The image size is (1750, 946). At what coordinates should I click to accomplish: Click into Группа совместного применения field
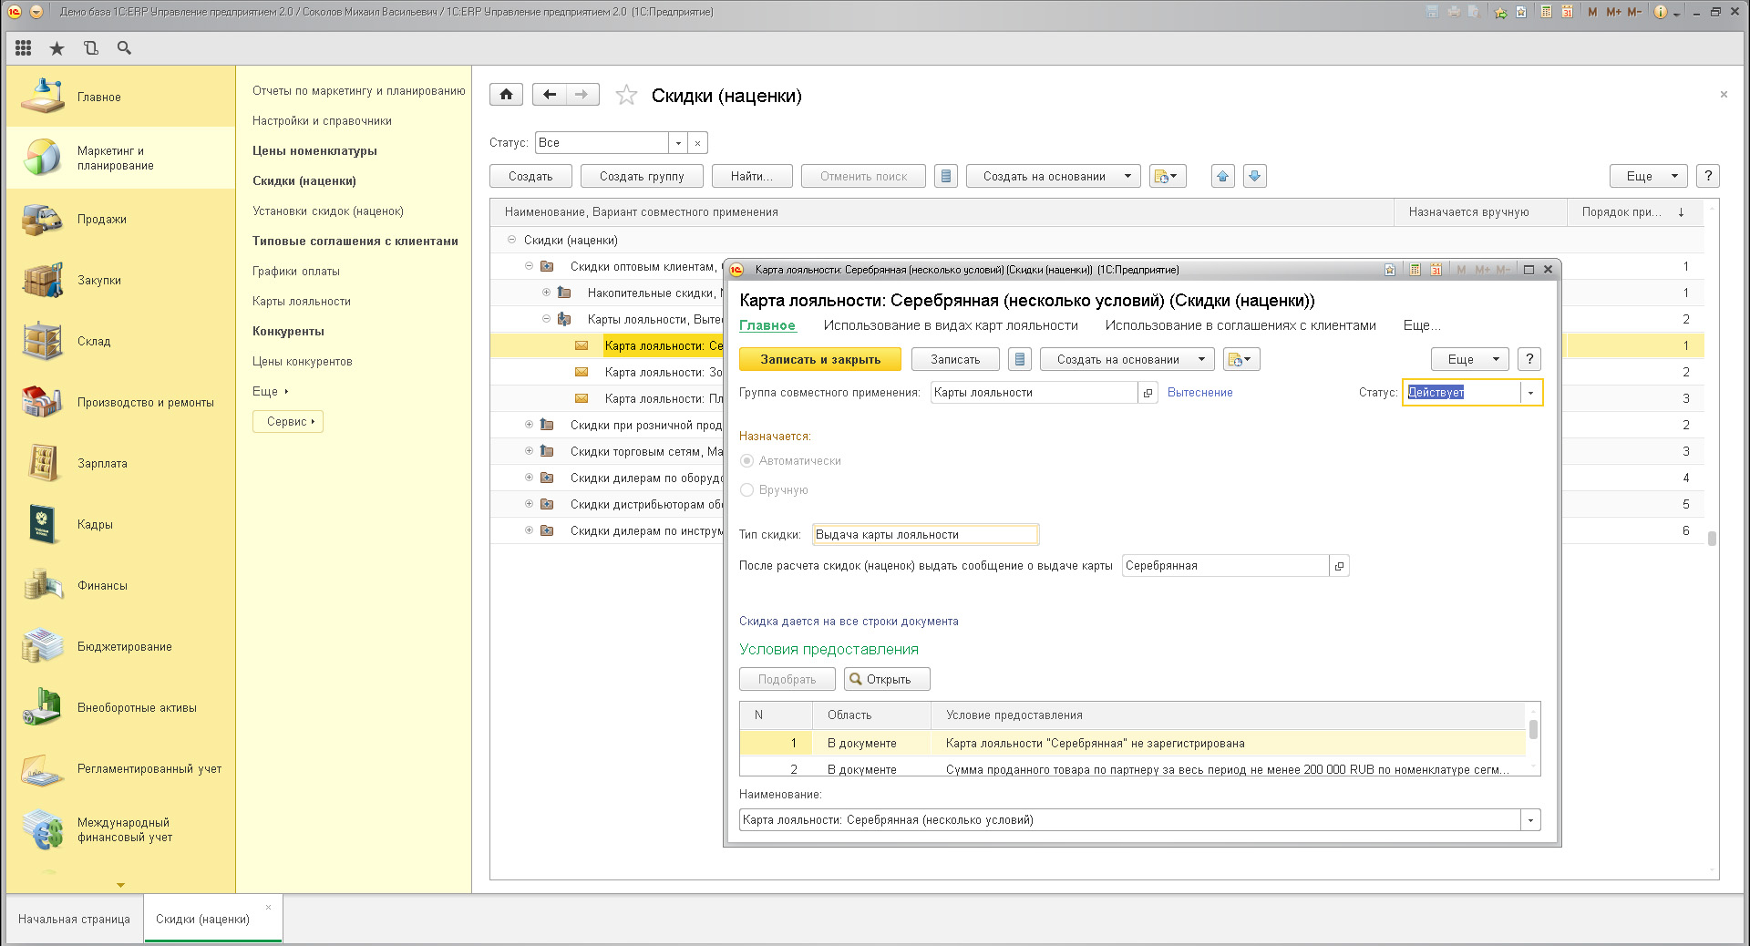[x=1034, y=393]
